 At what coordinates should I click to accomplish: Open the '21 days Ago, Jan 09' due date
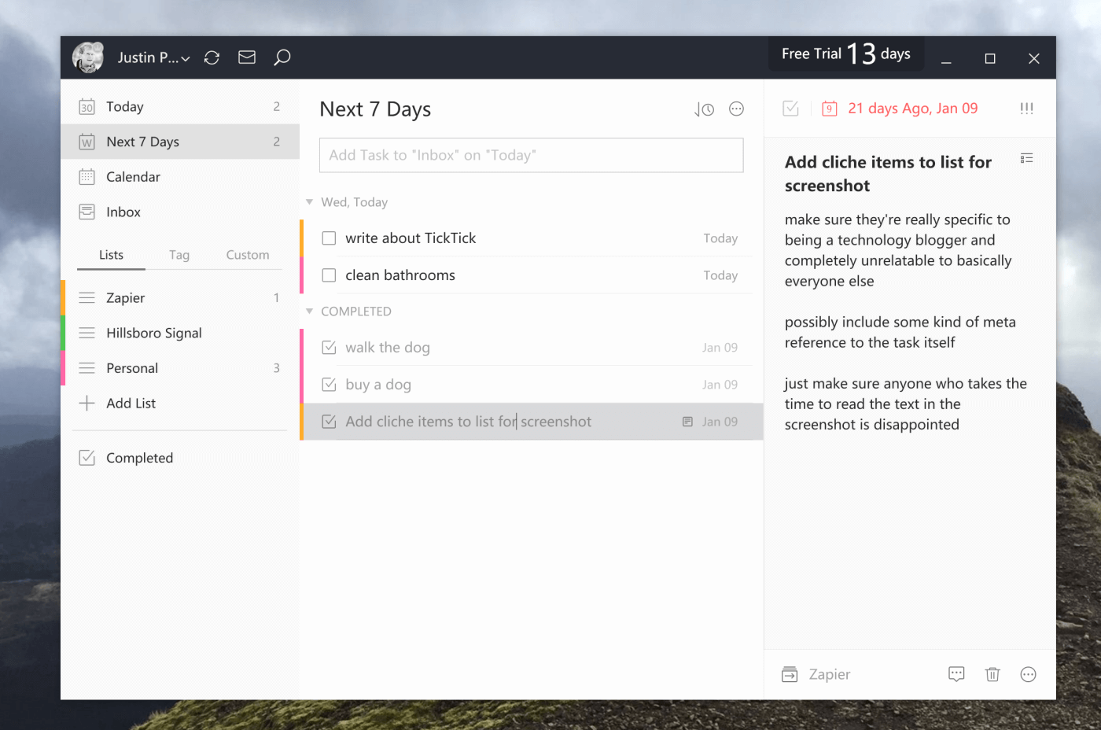point(911,109)
